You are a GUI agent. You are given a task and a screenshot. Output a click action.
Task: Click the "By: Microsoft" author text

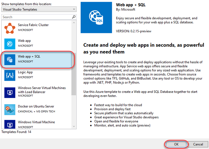point(125,10)
